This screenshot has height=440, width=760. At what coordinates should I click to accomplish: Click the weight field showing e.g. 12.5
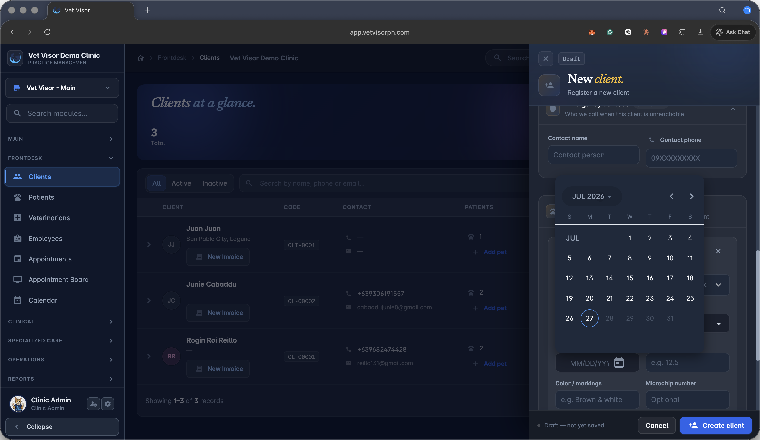tap(687, 363)
